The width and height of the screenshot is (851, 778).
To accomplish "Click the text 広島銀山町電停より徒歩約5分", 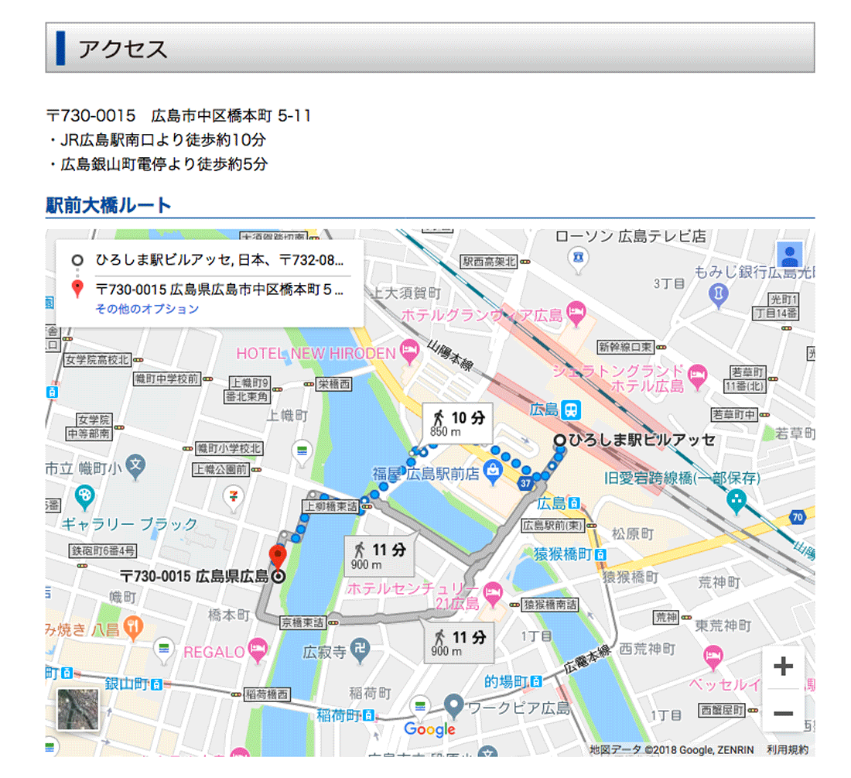I will point(164,164).
